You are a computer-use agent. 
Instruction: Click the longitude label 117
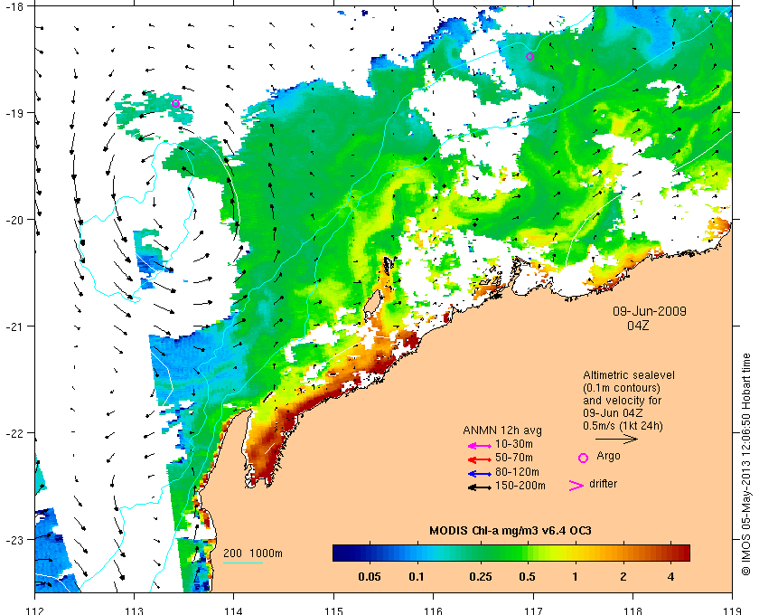[x=533, y=610]
